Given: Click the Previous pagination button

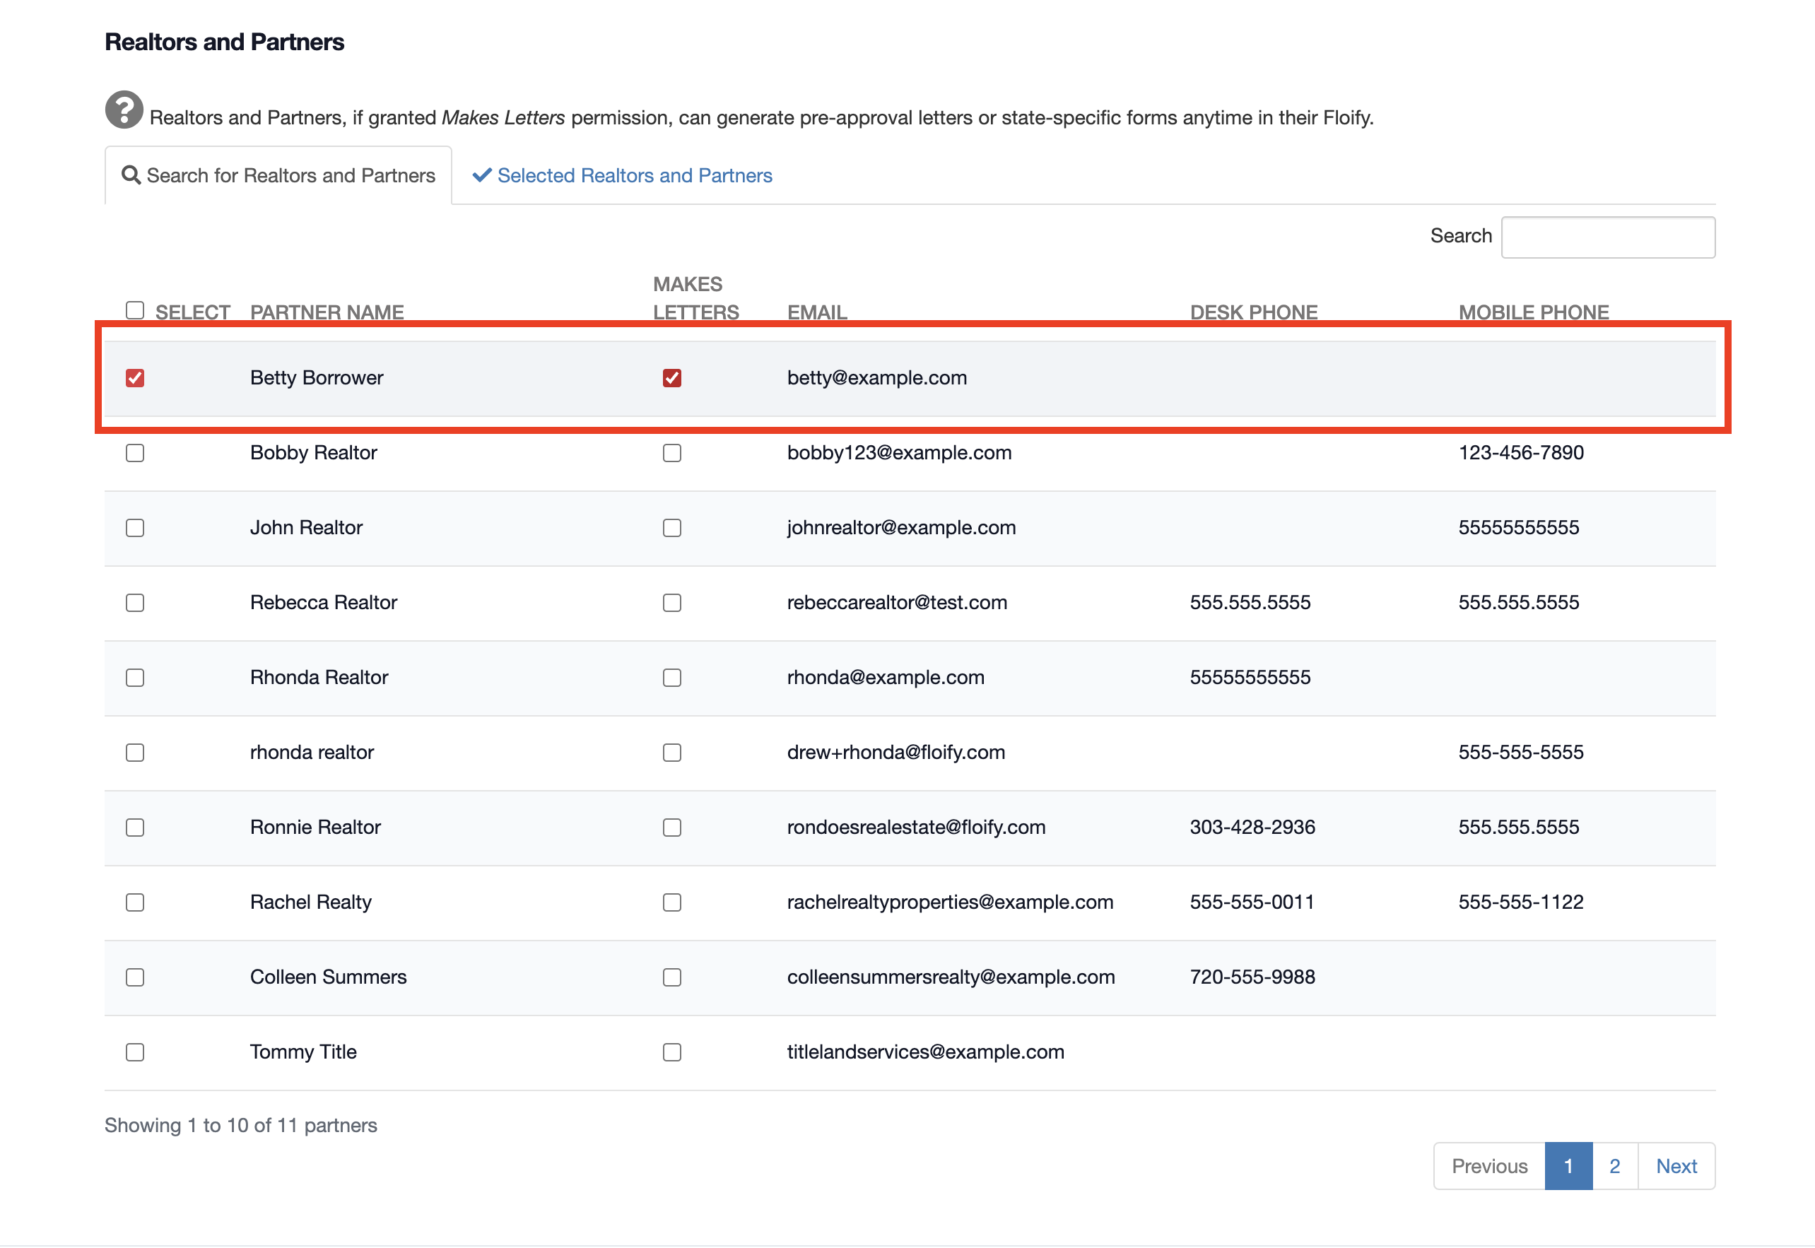Looking at the screenshot, I should pos(1489,1166).
